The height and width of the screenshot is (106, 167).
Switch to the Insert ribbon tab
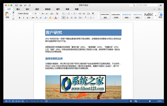(18, 9)
